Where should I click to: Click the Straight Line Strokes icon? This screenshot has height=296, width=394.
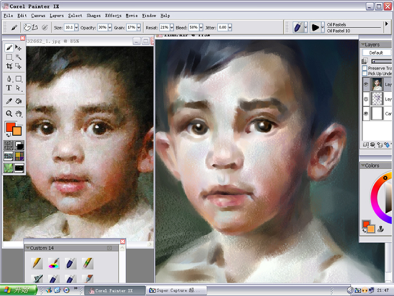(x=35, y=27)
